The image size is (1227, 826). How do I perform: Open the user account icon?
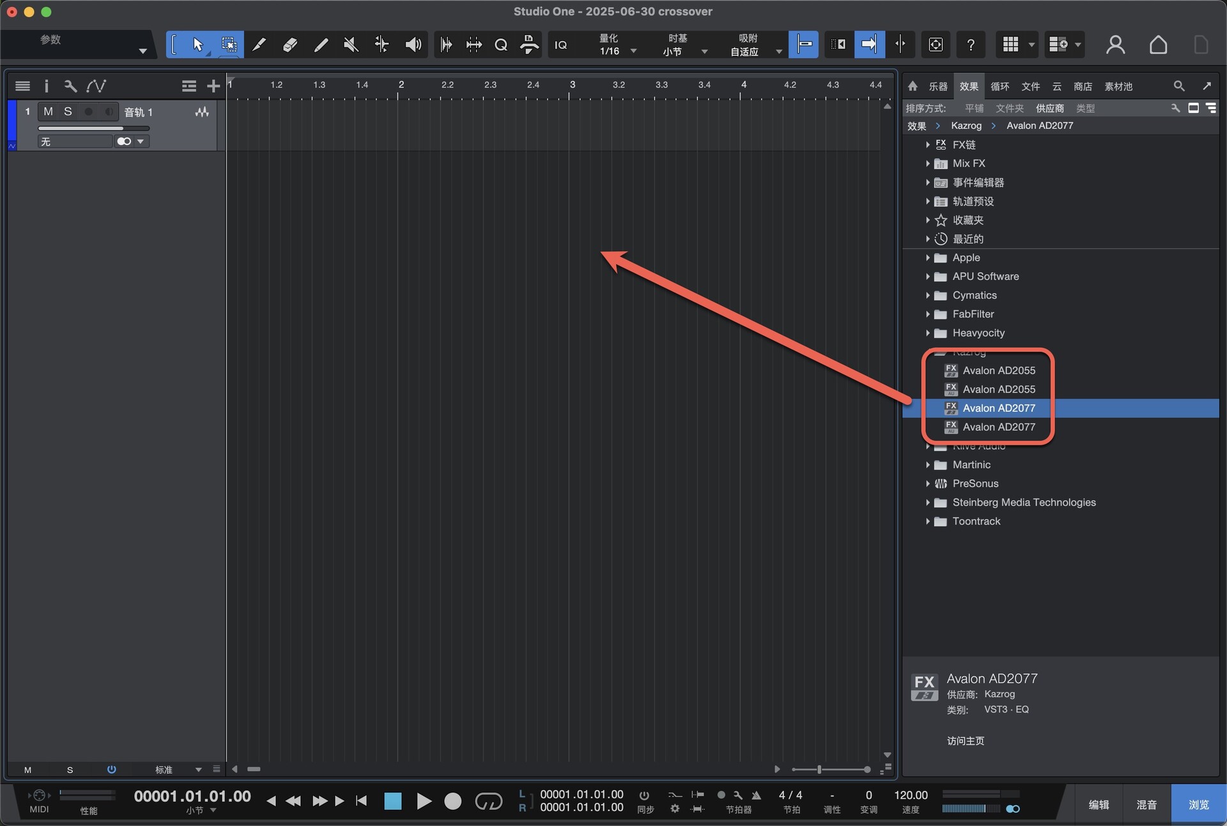click(x=1115, y=45)
